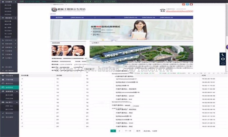The width and height of the screenshot is (228, 137).
Task: Collapse the second expanded section in upper sidebar
Action: (x=15, y=18)
